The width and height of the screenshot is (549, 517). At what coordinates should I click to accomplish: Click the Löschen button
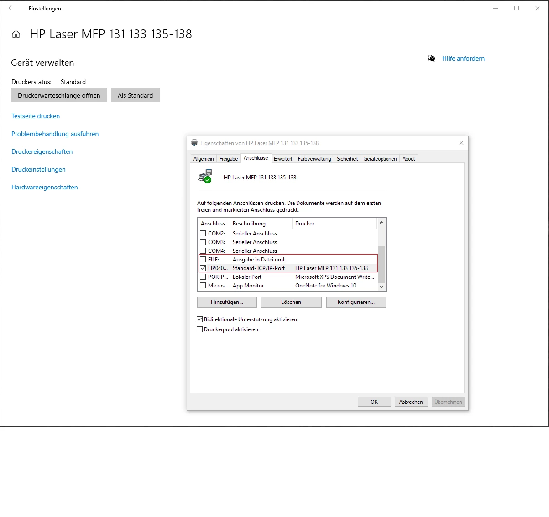point(291,302)
